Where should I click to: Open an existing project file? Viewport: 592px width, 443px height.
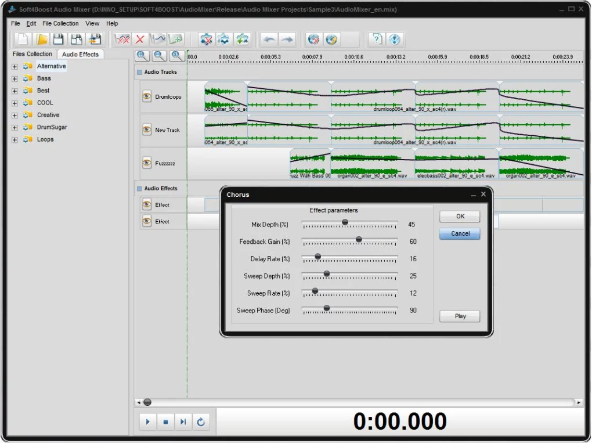coord(40,39)
